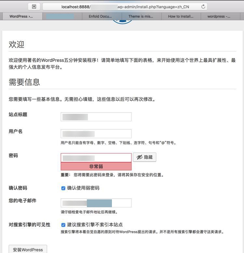Click the 隐藏 hide password button

coord(144,157)
